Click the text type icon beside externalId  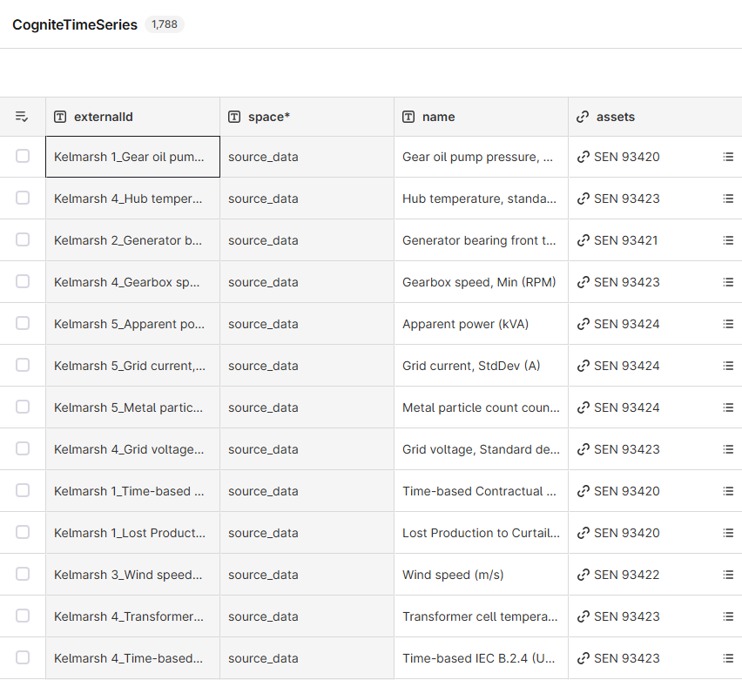(60, 117)
